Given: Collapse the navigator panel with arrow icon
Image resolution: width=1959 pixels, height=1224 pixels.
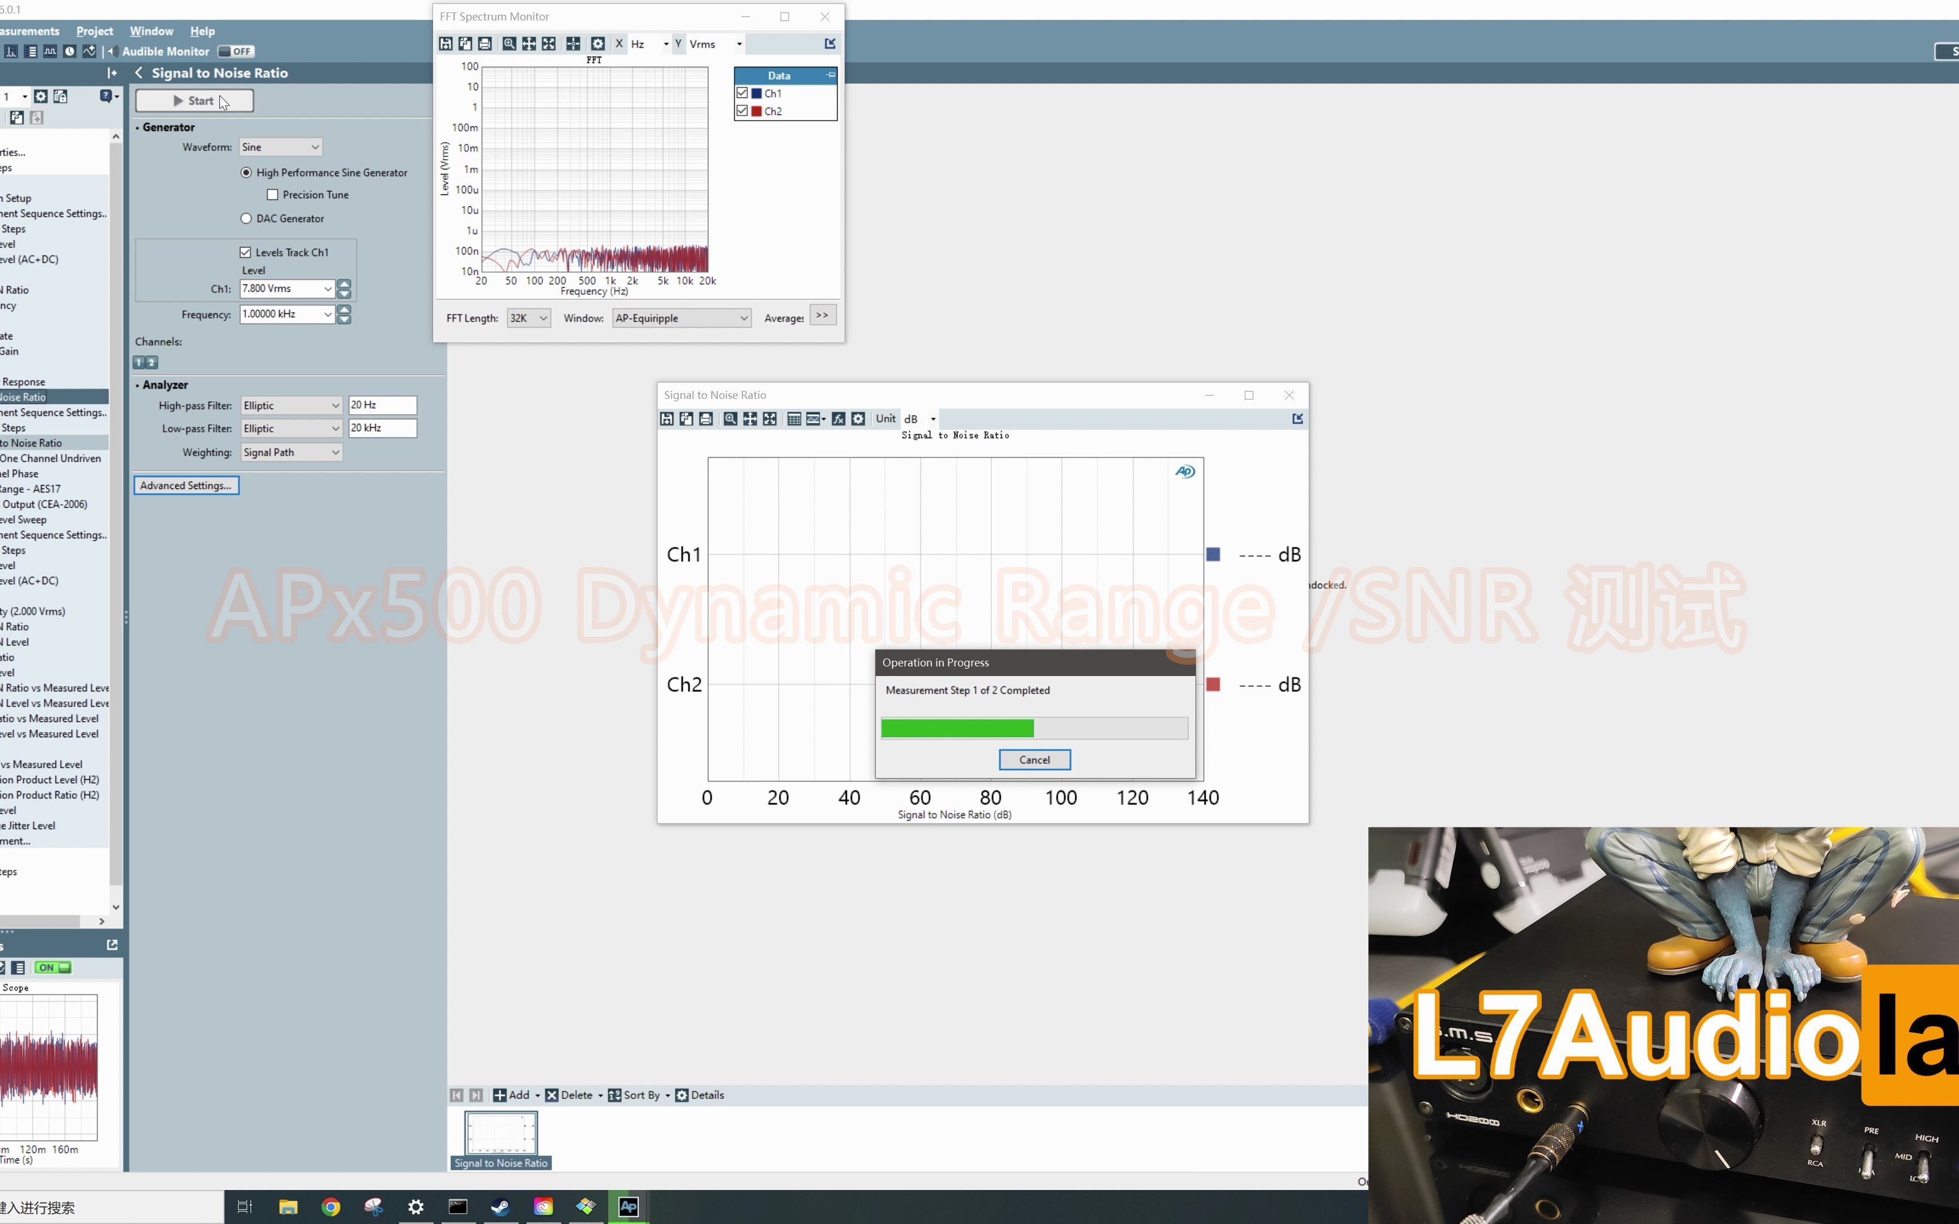Looking at the screenshot, I should tap(112, 73).
